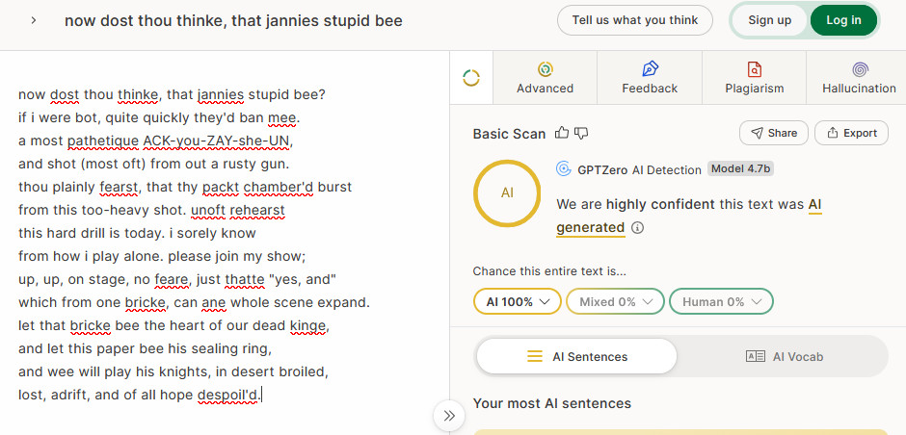Click the Hallucination spiral icon
This screenshot has width=906, height=435.
[859, 70]
